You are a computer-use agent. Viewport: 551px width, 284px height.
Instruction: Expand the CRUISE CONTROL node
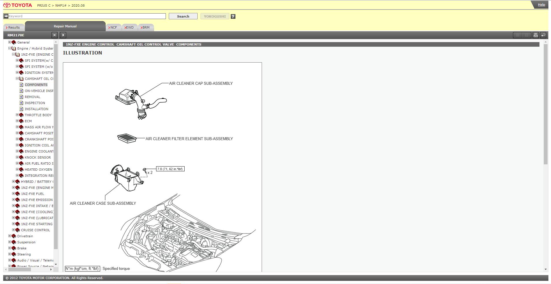[x=13, y=230]
